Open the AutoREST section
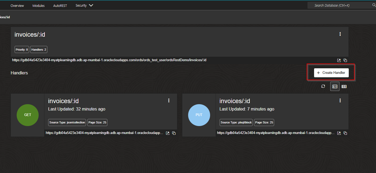The image size is (376, 173). pos(60,5)
